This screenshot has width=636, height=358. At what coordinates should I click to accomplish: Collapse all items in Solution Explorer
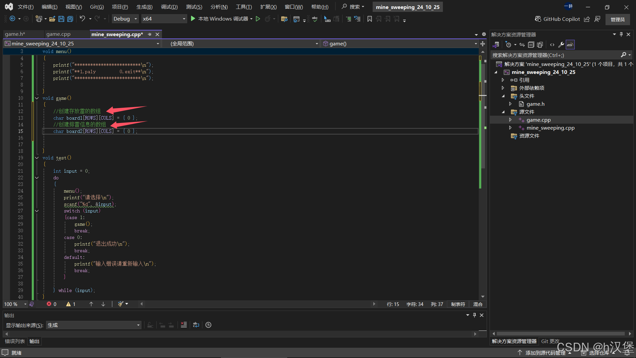[531, 45]
